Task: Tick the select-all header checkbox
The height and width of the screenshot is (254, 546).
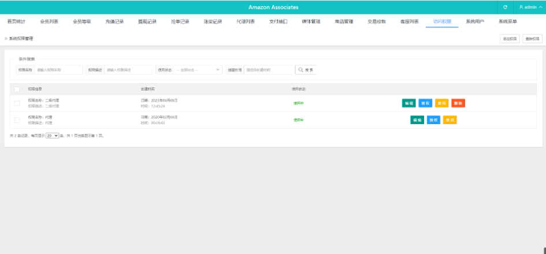Action: pos(17,89)
